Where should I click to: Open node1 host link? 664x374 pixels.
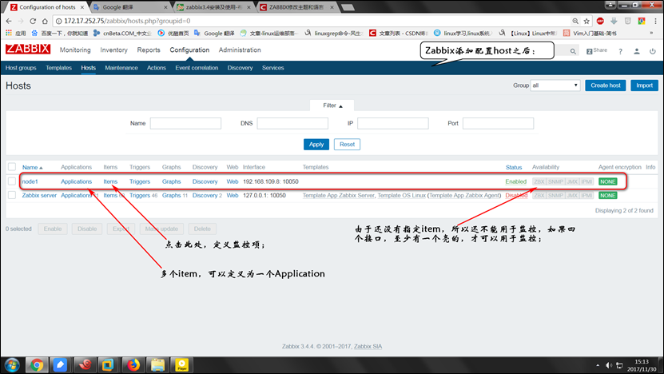30,181
